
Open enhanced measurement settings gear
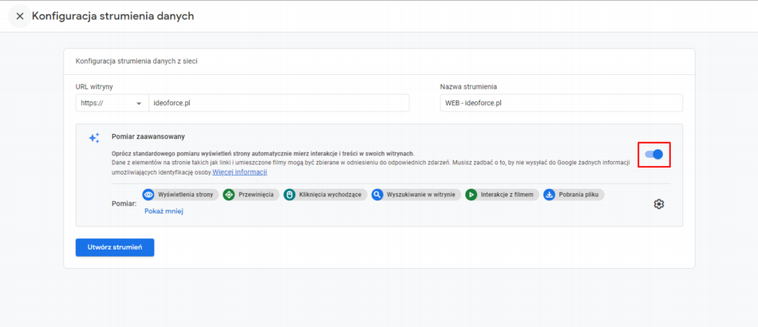658,204
